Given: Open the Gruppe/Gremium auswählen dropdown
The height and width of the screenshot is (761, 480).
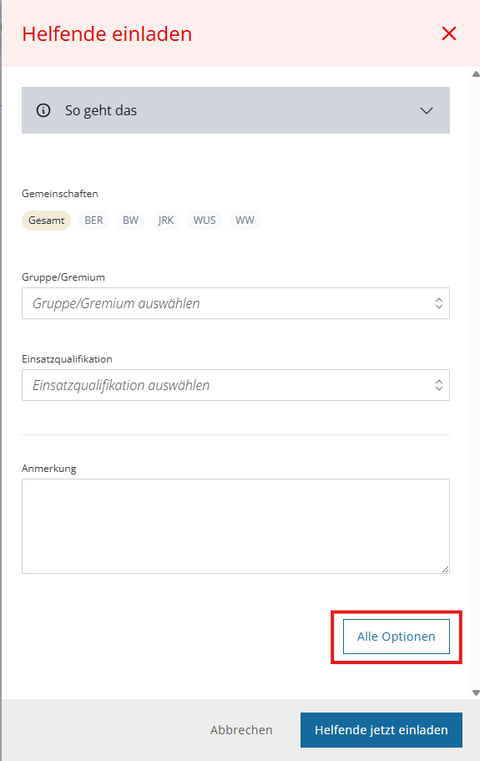Looking at the screenshot, I should tap(235, 303).
